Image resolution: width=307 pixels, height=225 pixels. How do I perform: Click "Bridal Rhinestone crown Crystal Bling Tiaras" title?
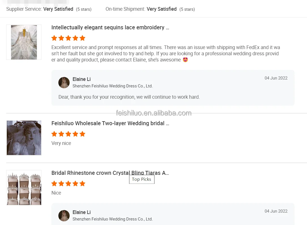110,173
